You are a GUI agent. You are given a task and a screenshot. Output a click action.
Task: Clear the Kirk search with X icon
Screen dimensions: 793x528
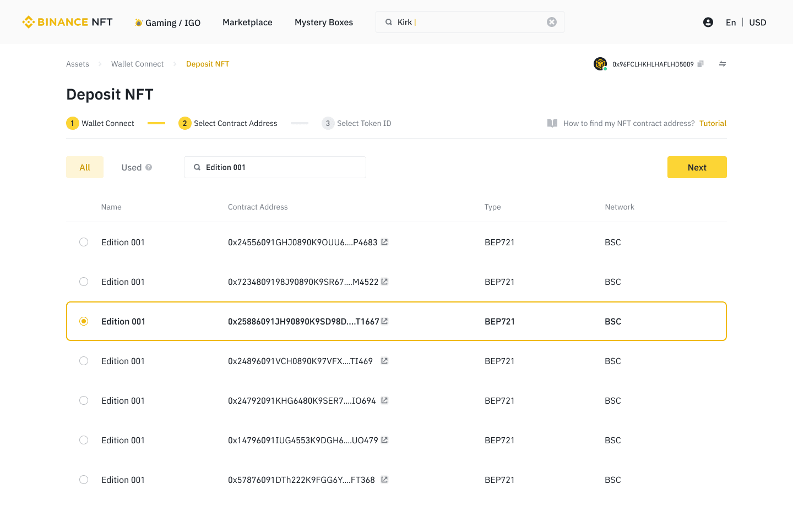coord(552,22)
